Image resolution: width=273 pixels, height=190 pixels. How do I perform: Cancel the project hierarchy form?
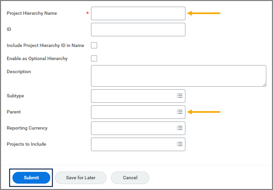tap(130, 178)
